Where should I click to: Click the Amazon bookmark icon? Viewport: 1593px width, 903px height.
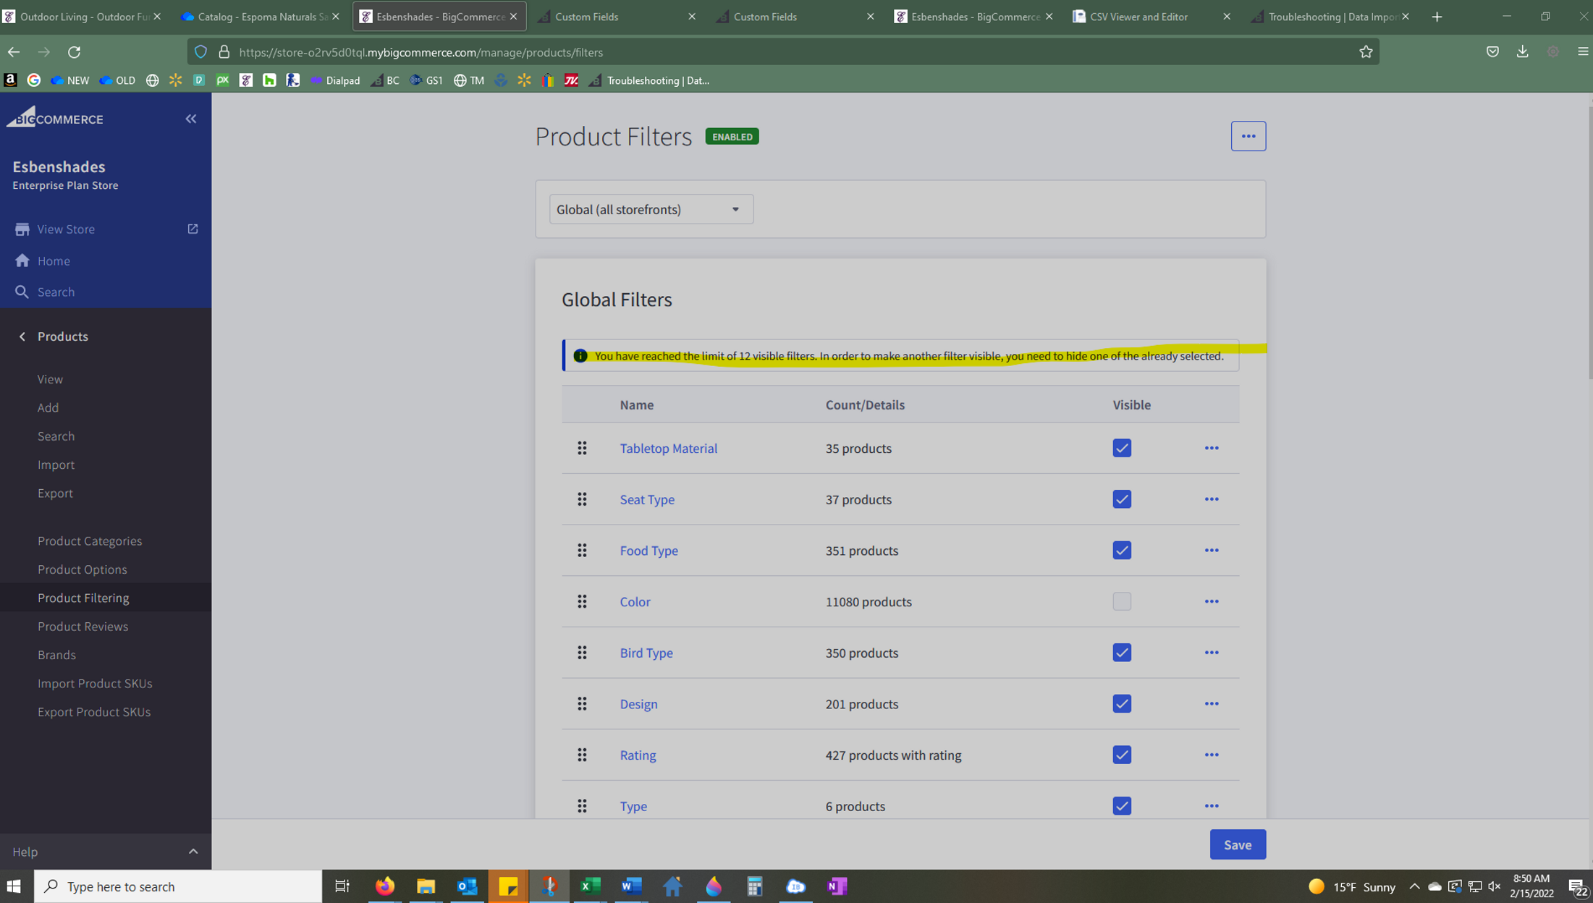coord(10,80)
